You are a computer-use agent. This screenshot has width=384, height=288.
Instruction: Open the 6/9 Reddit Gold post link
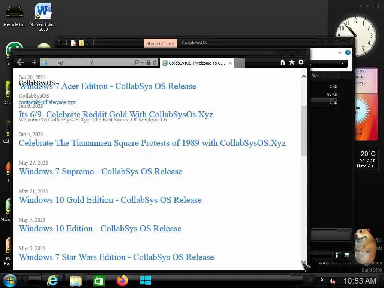tap(116, 114)
